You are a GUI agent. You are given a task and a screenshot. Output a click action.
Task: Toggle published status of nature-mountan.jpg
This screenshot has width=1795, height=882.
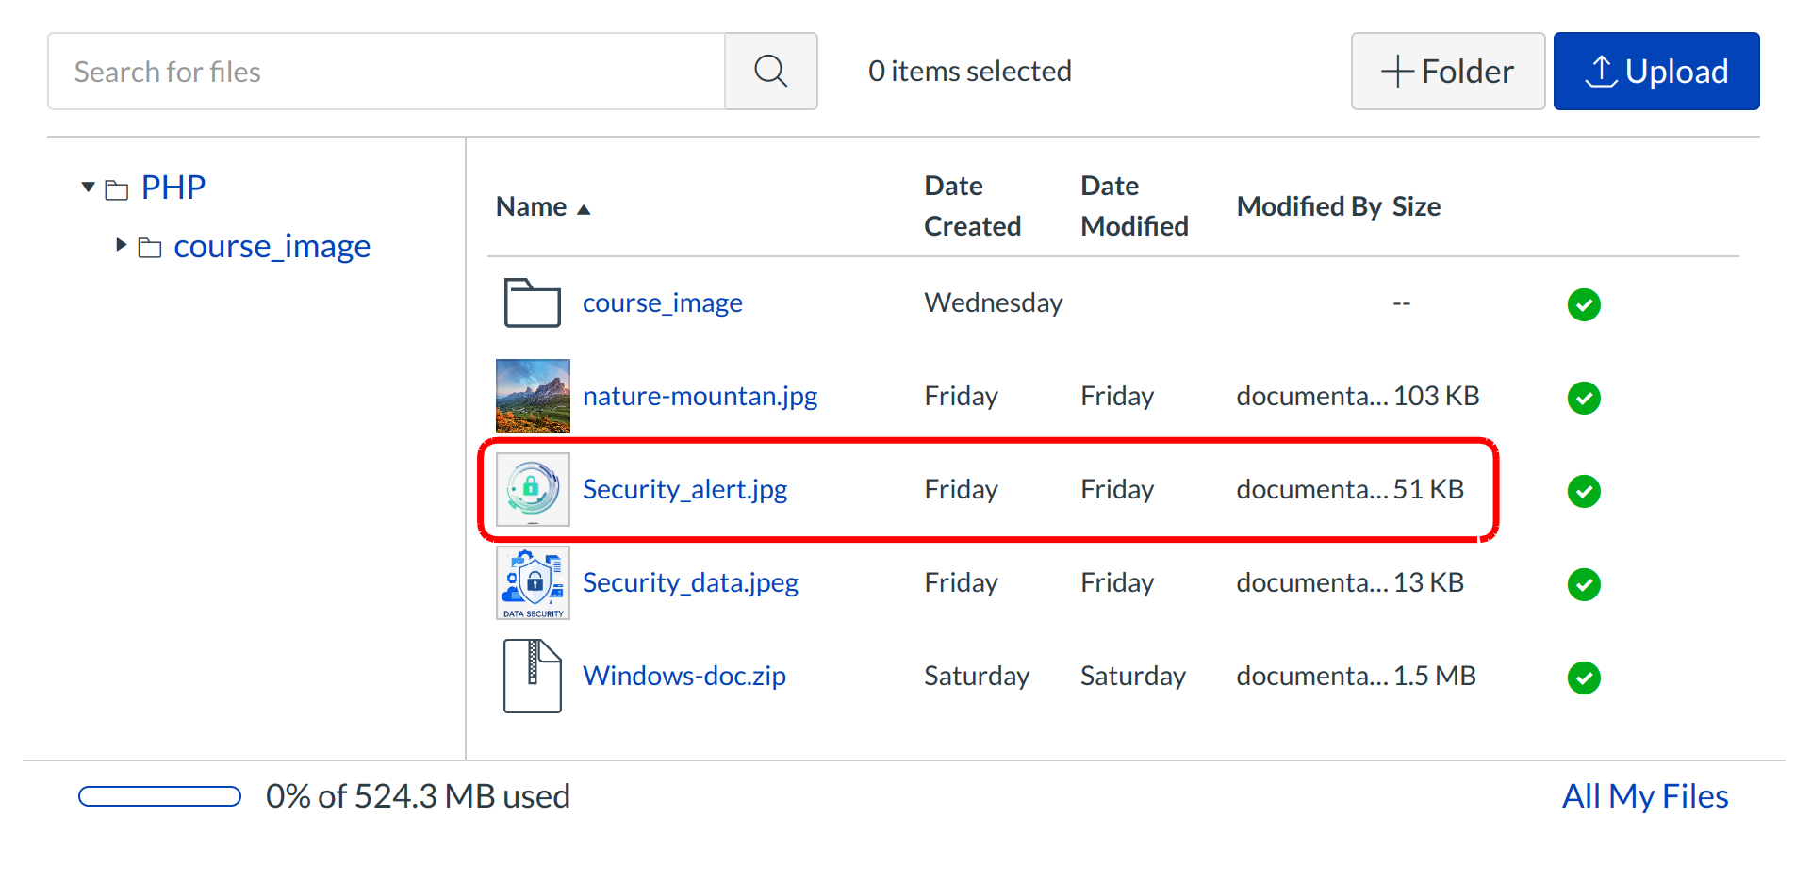tap(1584, 398)
